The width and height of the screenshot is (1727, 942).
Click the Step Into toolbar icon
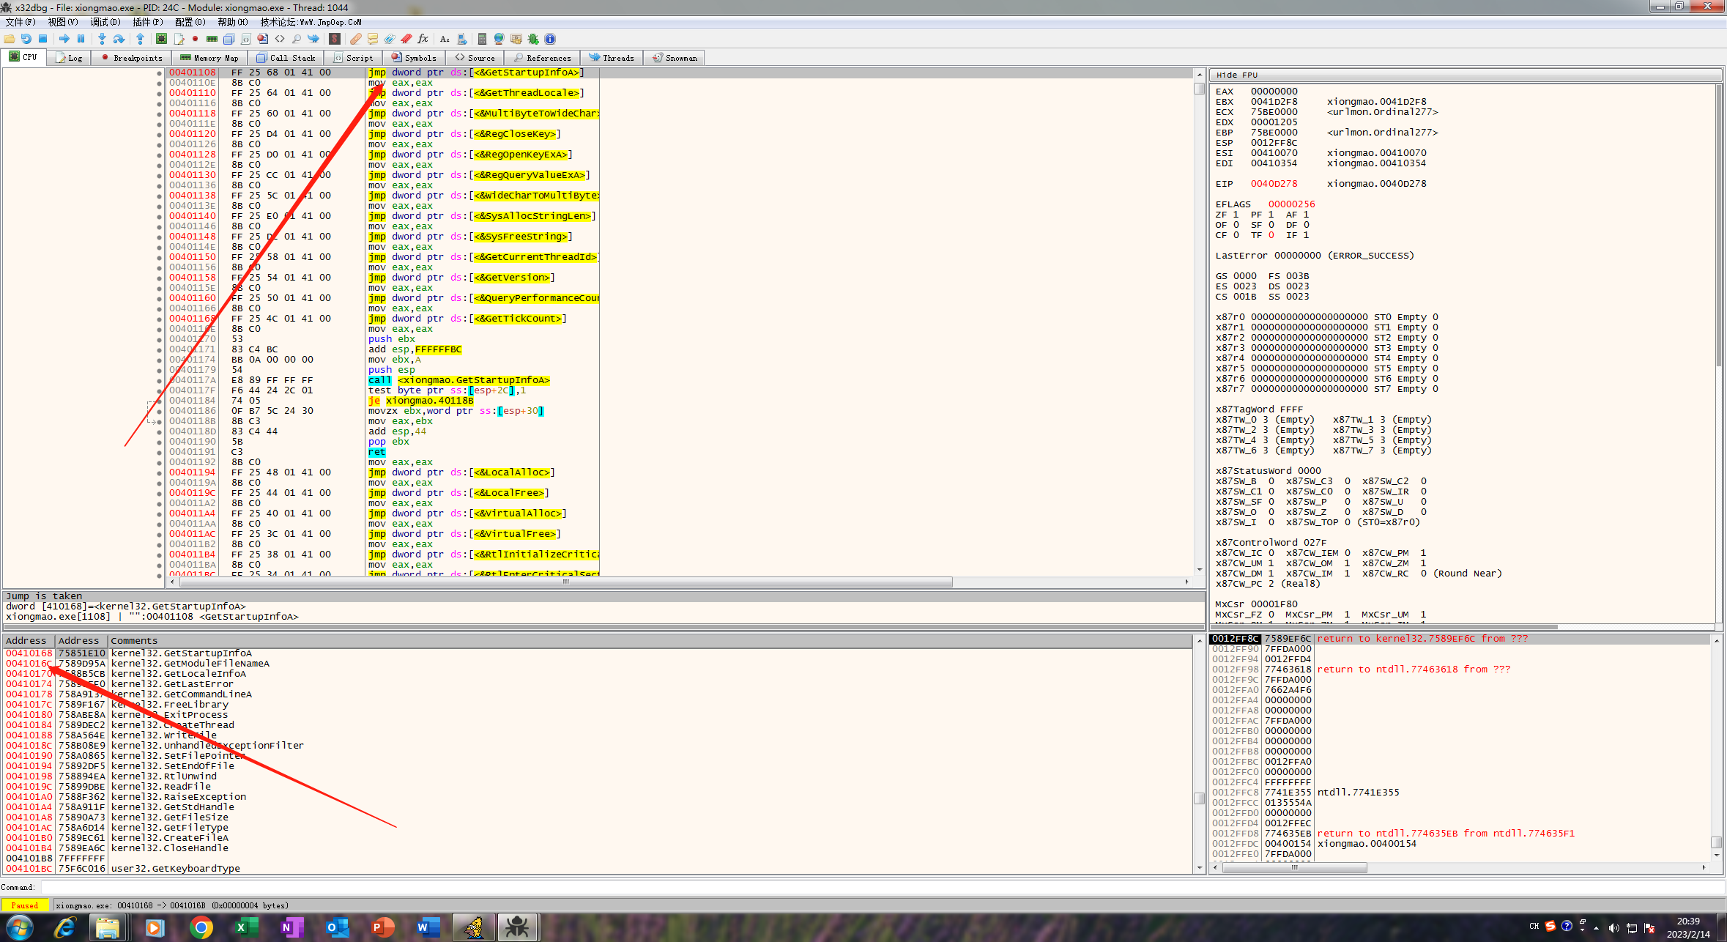(102, 39)
